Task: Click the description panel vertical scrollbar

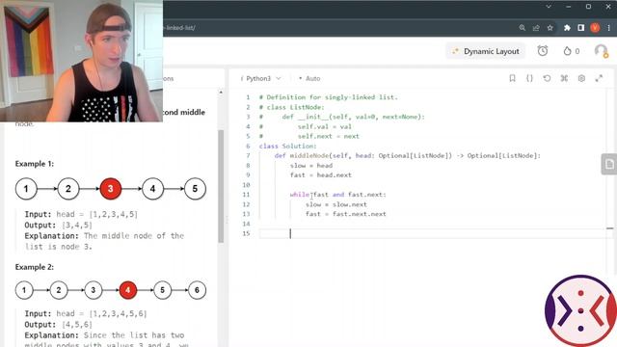Action: click(221, 186)
